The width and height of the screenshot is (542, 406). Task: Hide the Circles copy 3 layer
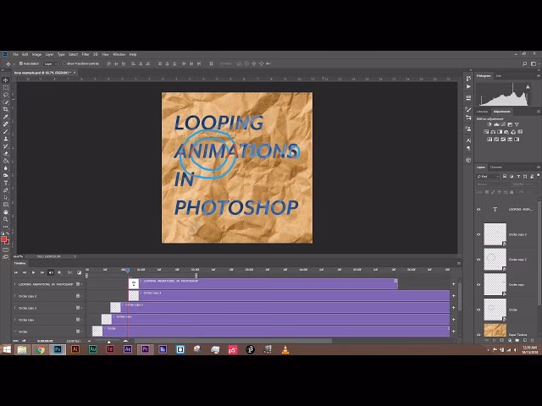click(x=478, y=234)
